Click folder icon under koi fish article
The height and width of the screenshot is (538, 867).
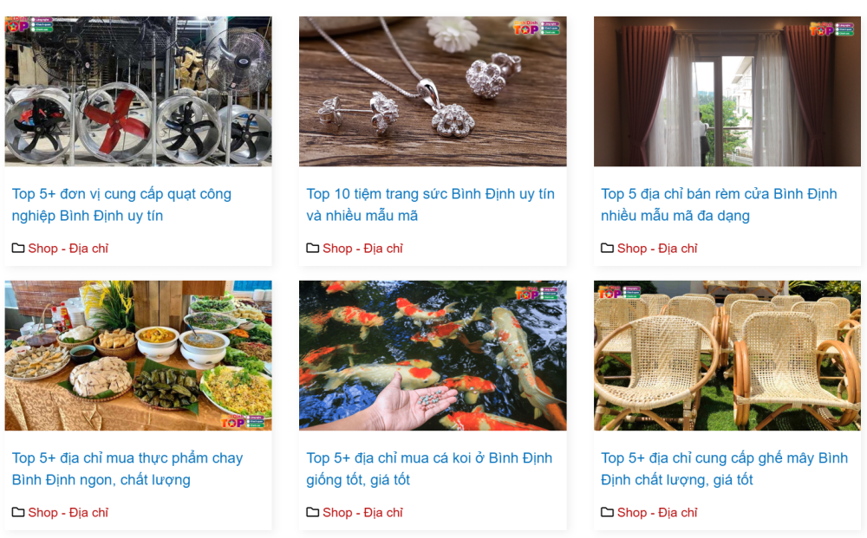(312, 512)
